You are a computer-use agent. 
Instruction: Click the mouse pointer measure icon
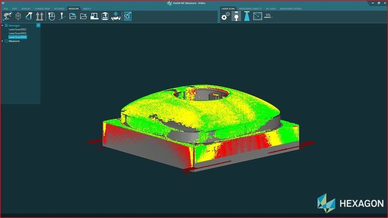[51, 16]
